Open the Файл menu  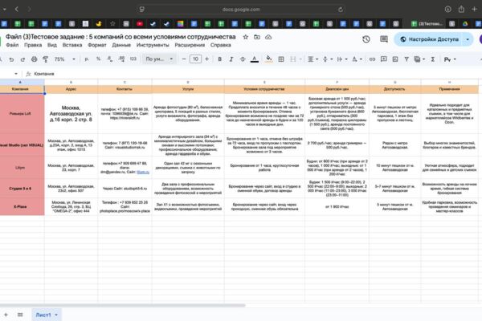tap(12, 45)
